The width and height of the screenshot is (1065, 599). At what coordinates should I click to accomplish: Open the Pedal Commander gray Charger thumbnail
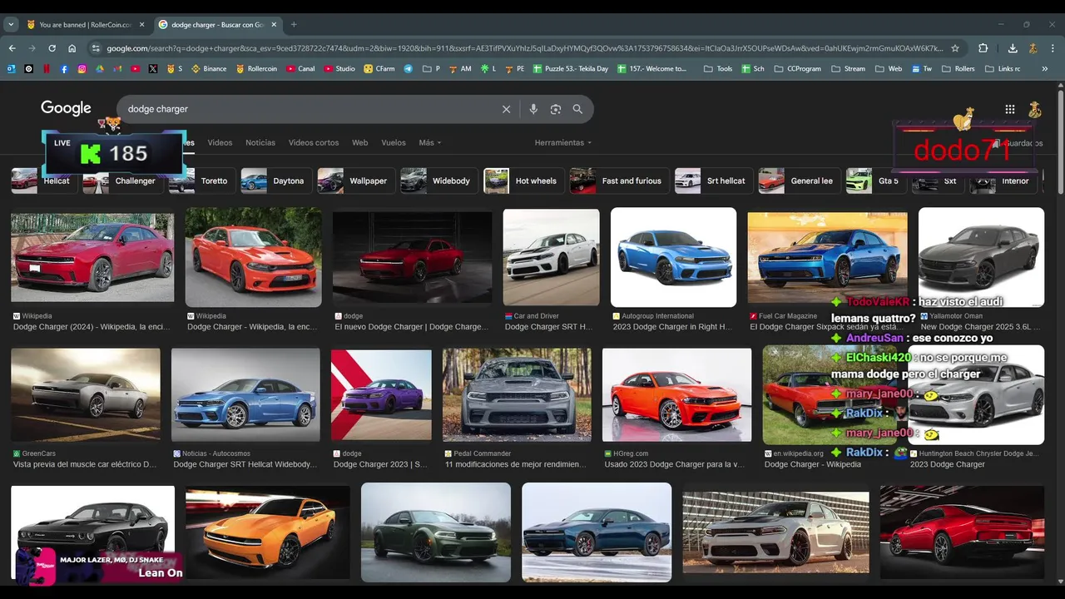(x=517, y=395)
